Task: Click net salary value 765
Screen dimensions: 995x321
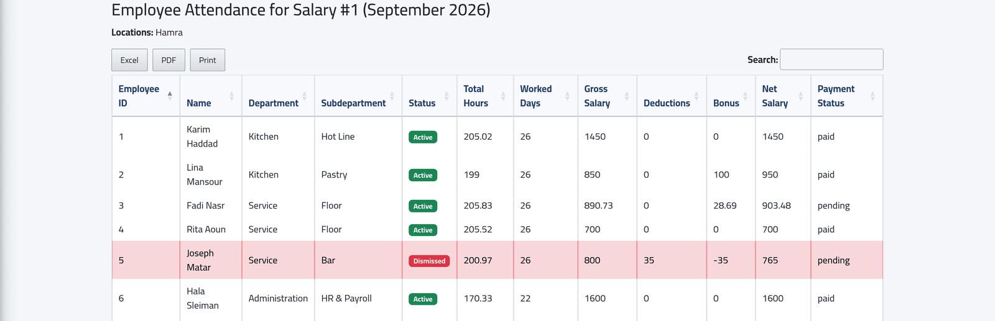Action: click(x=770, y=260)
